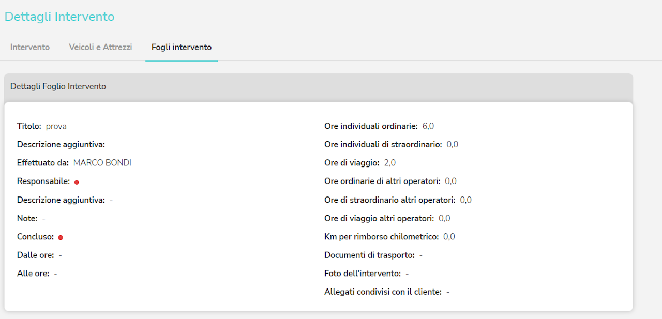Click the Documenti di trasporto label
Screen dimensions: 662x319
(x=369, y=255)
